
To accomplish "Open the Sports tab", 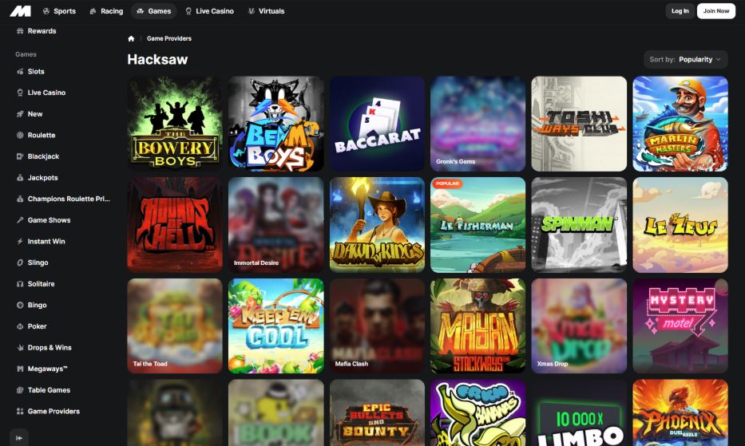I will (59, 11).
